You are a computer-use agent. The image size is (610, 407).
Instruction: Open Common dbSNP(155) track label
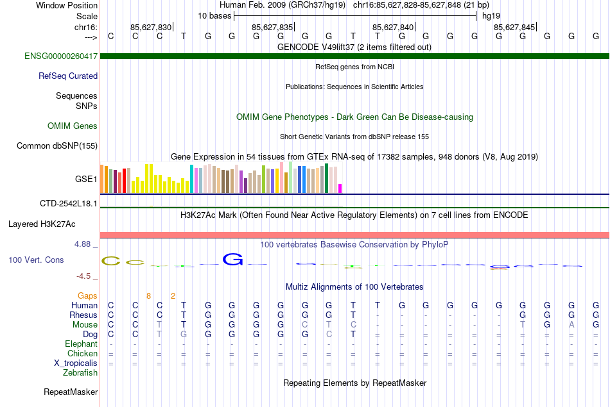(57, 145)
